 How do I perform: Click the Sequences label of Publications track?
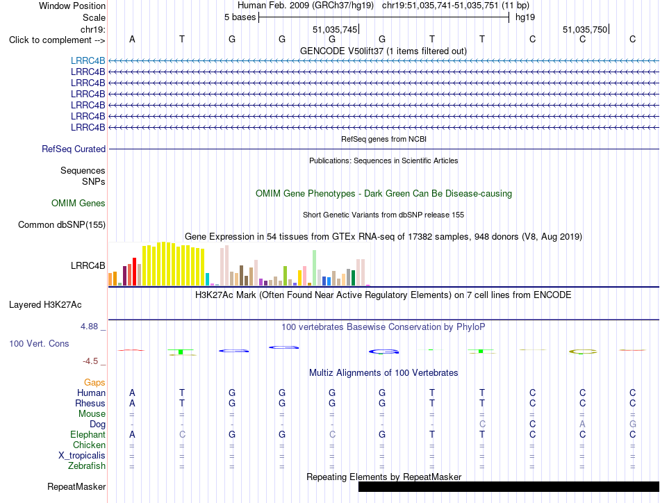pyautogui.click(x=83, y=170)
